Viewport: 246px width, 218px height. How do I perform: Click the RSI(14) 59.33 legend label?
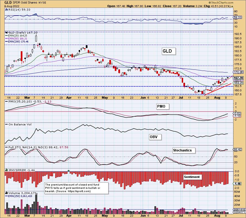[19, 10]
